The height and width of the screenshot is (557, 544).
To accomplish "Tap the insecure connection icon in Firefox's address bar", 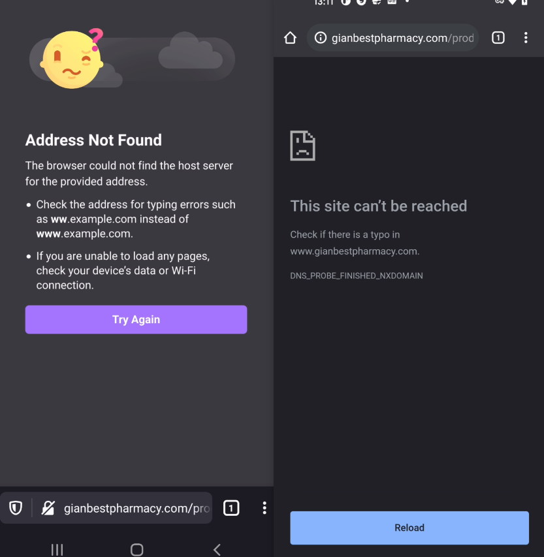I will click(x=48, y=507).
